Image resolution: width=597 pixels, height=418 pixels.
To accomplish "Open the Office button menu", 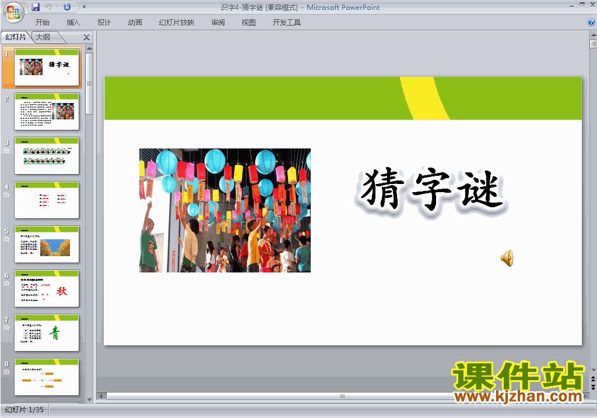I will click(x=13, y=13).
